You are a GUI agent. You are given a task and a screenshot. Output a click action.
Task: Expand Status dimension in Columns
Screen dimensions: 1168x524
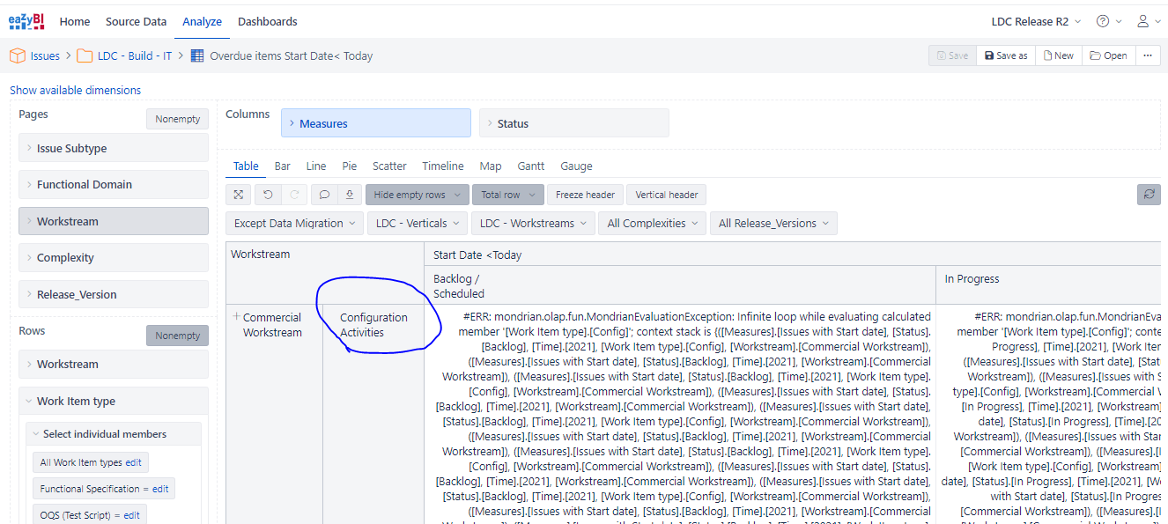point(574,123)
